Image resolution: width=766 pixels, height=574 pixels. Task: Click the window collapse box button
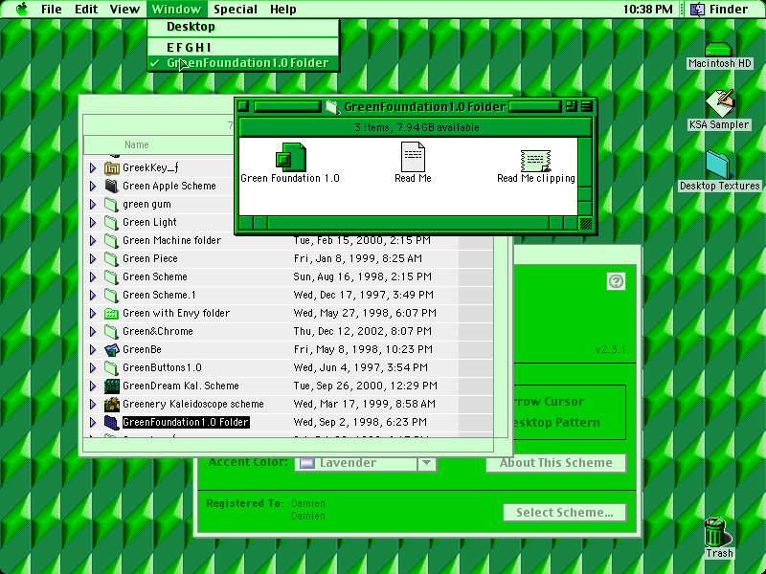point(587,106)
